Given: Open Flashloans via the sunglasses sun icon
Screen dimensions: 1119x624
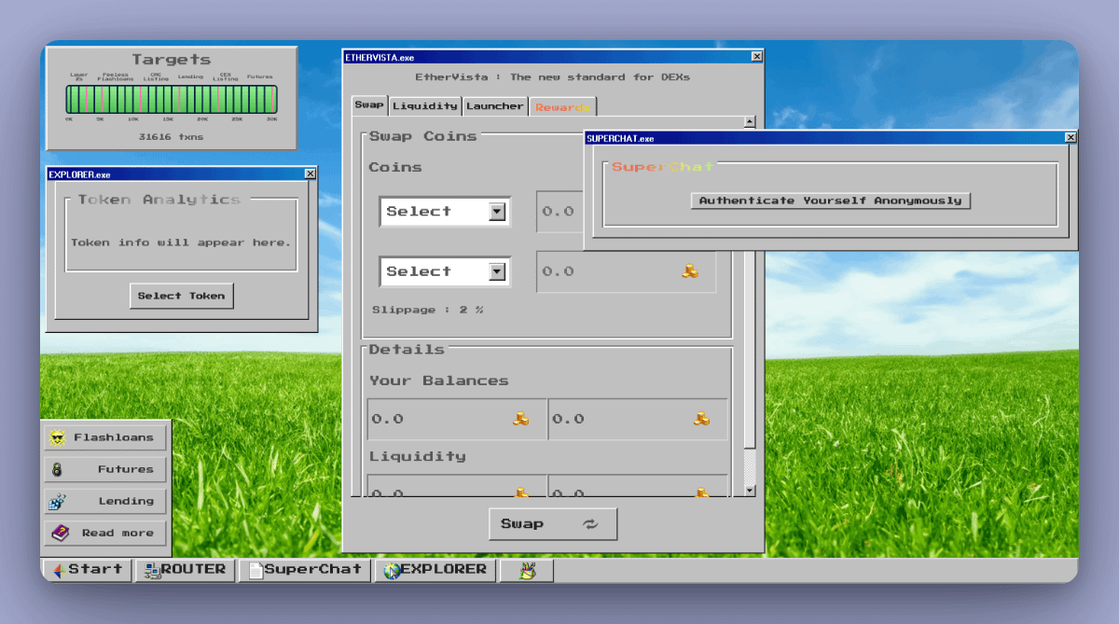Looking at the screenshot, I should point(57,437).
